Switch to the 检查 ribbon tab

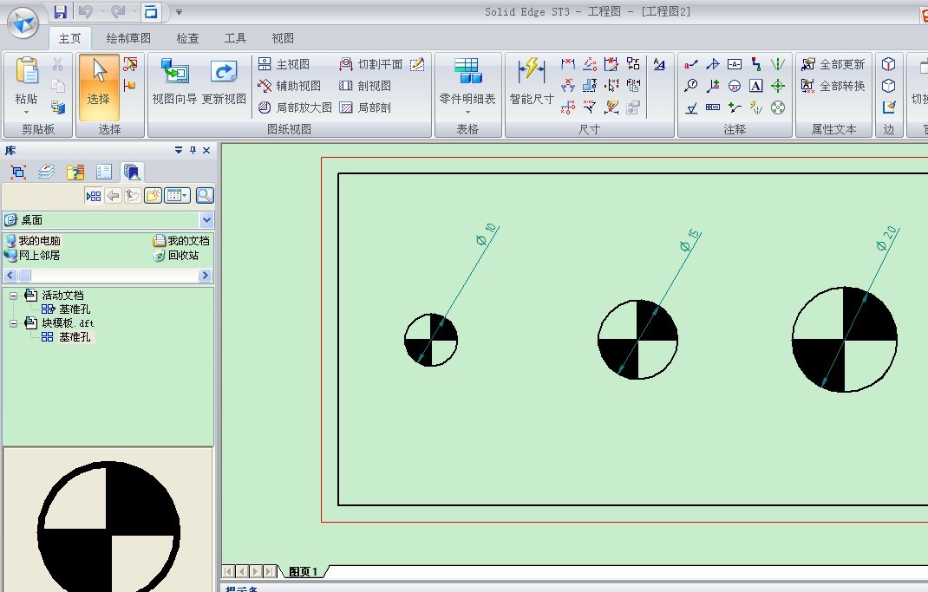pos(187,38)
